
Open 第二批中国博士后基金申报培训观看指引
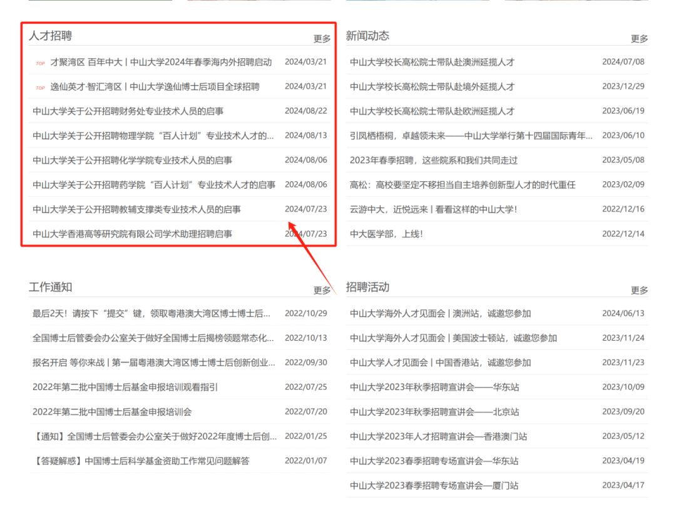point(125,387)
